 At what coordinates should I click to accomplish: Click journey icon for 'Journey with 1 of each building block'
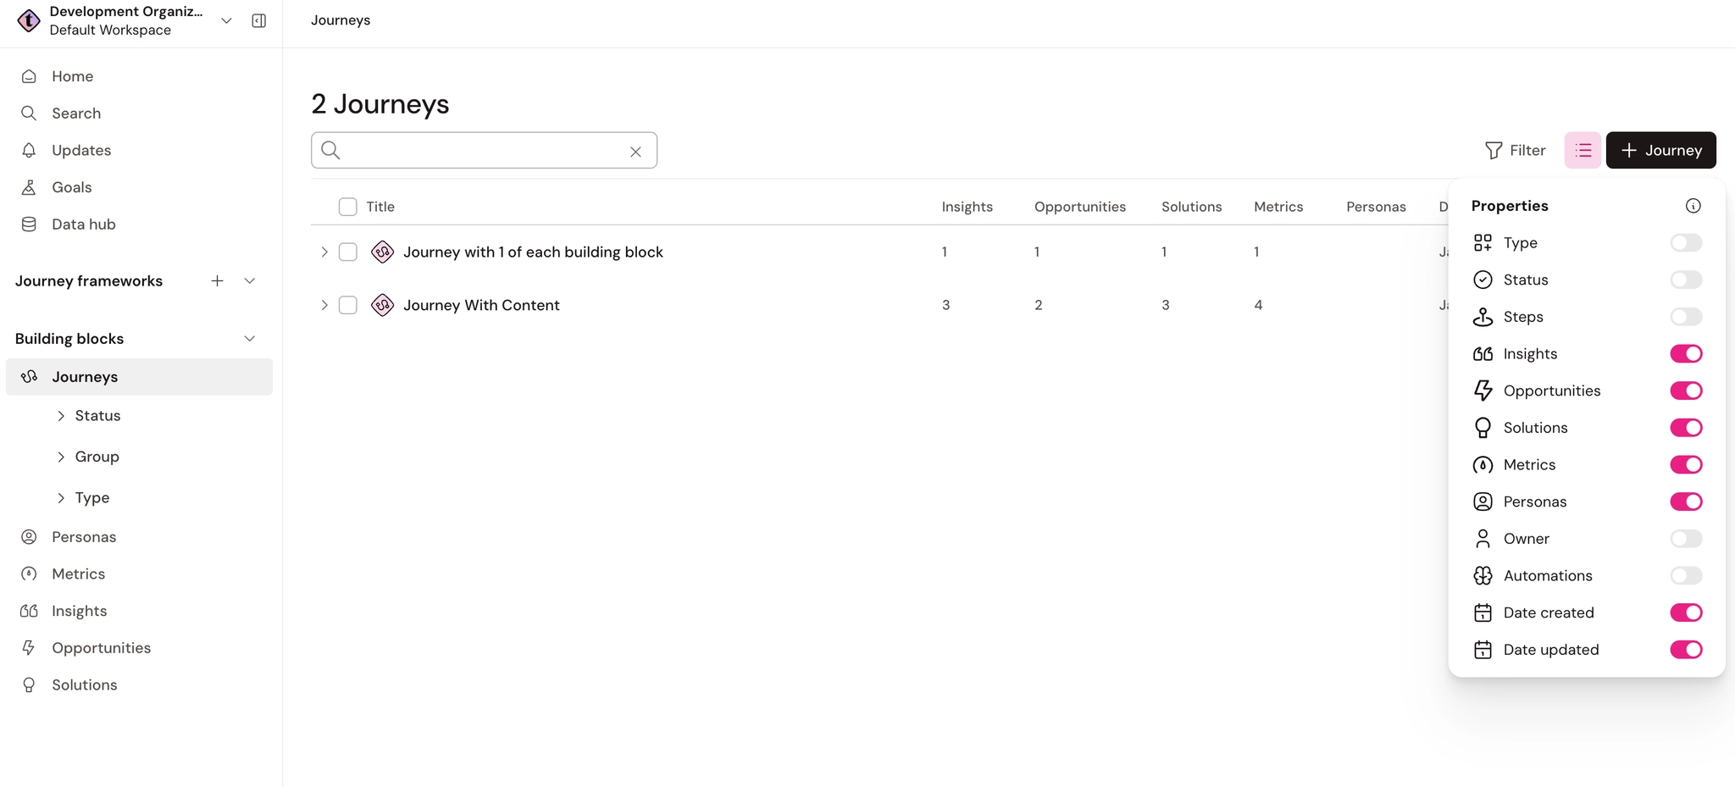click(382, 252)
